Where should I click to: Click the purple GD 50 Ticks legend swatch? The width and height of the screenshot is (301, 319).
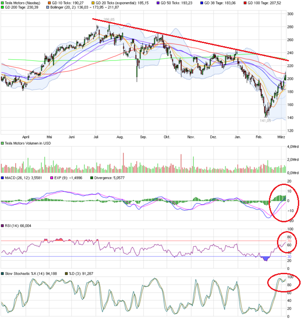click(158, 3)
